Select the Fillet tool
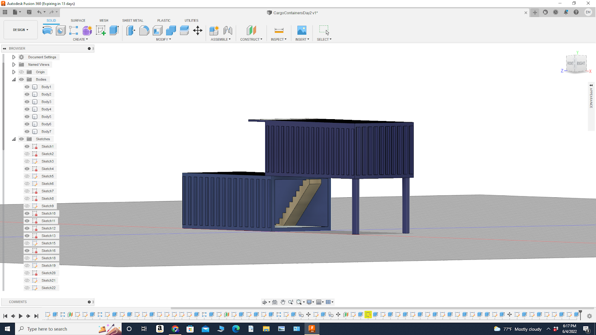This screenshot has height=335, width=596. click(x=144, y=31)
